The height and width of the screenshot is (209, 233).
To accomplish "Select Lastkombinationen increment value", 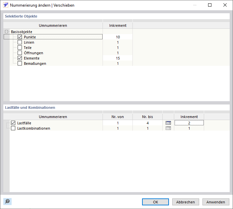I will point(189,128).
